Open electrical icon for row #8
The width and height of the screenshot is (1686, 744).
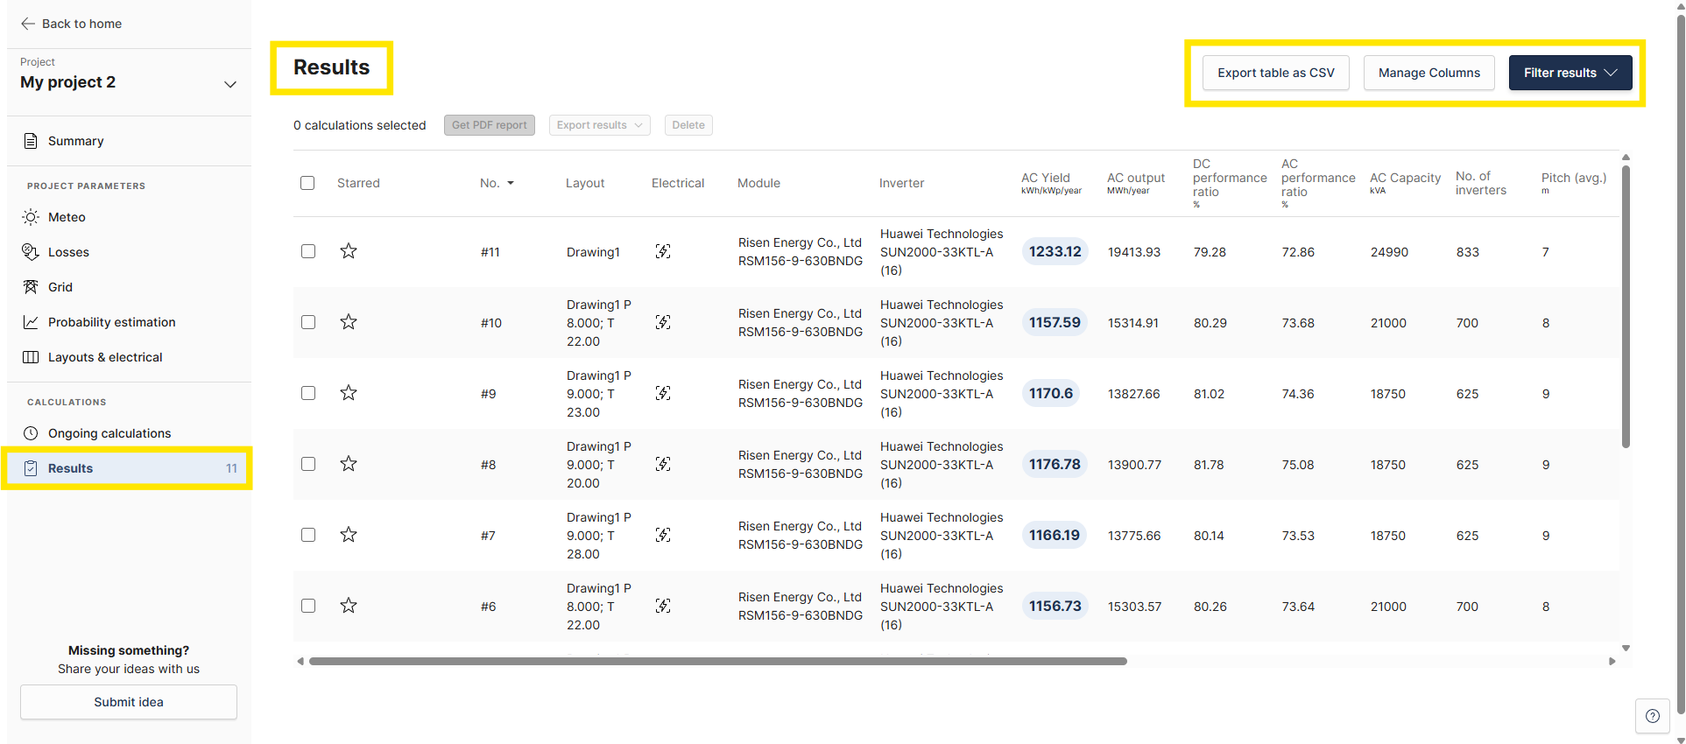pos(663,464)
